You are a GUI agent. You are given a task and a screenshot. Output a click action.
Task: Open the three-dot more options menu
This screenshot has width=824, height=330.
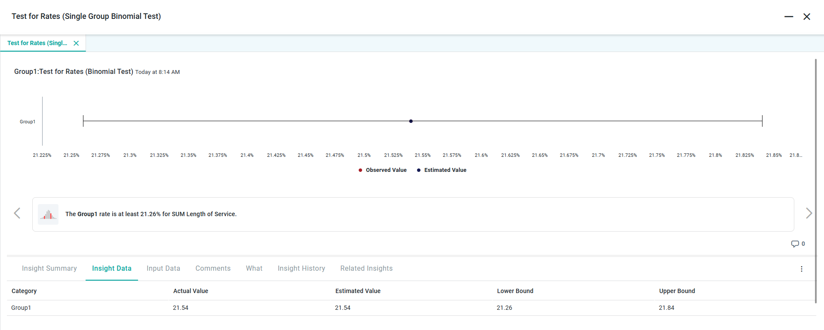(x=801, y=269)
